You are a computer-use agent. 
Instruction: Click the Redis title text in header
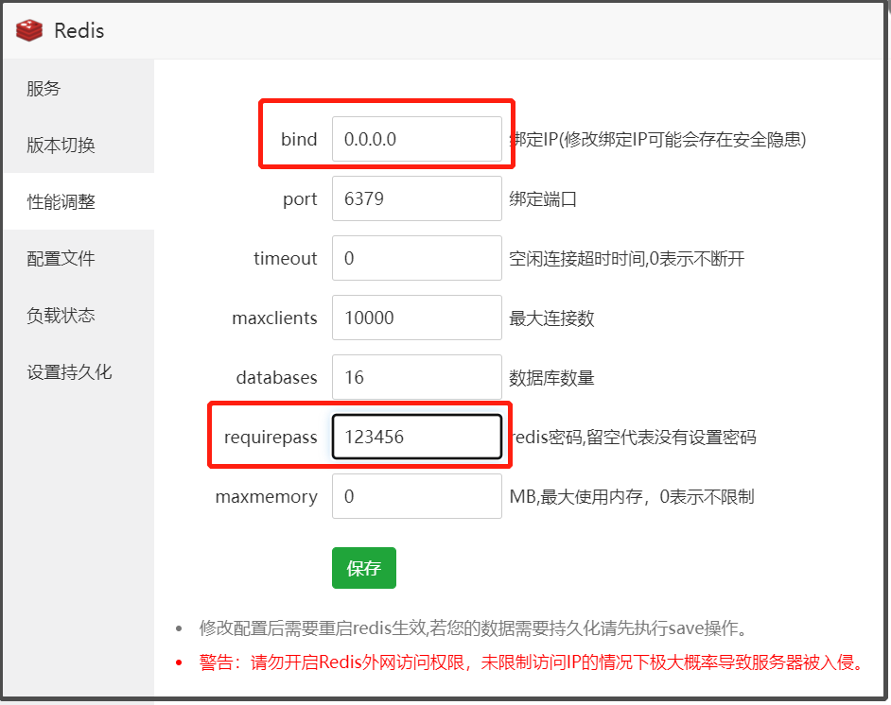pyautogui.click(x=79, y=30)
